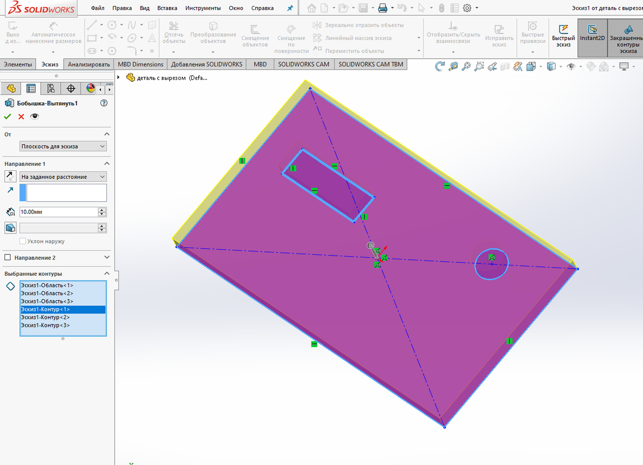The image size is (643, 465).
Task: Open dropdown arrow next to Options gear
Action: pos(477,8)
